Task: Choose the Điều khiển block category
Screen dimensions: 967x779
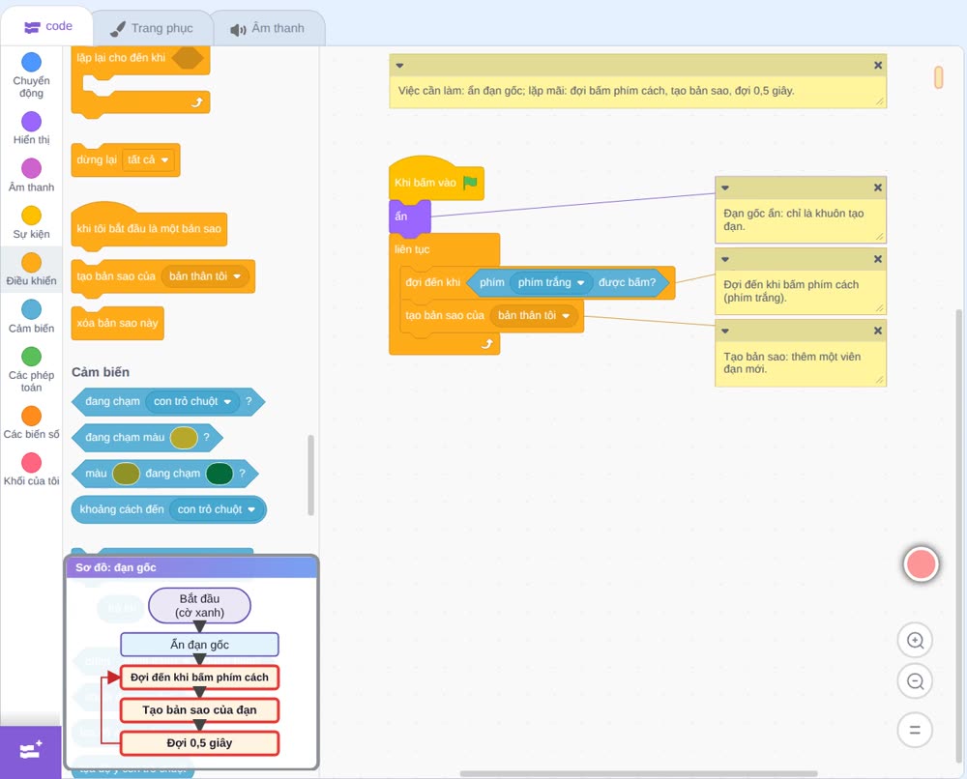Action: (x=31, y=270)
